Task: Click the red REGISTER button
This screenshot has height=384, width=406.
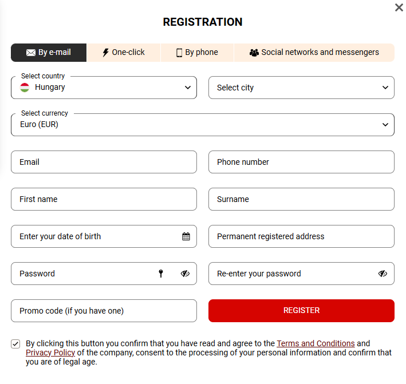Action: click(301, 311)
